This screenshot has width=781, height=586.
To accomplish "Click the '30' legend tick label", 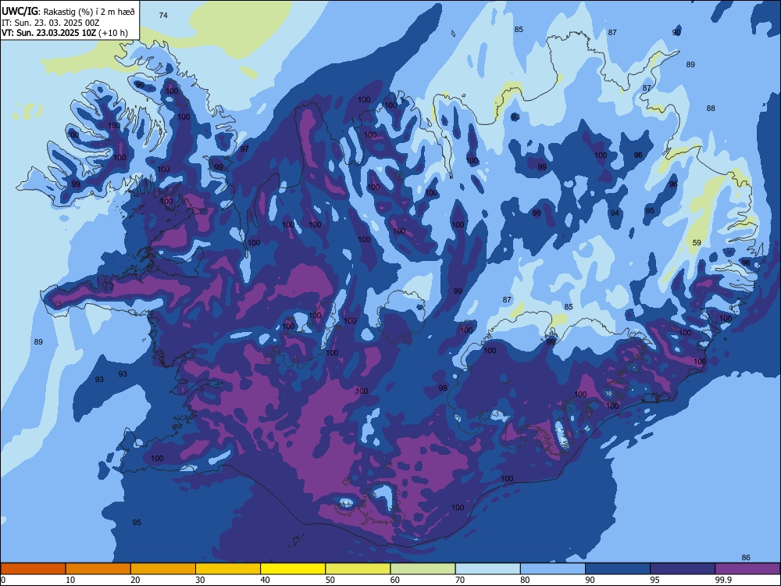I will 200,580.
